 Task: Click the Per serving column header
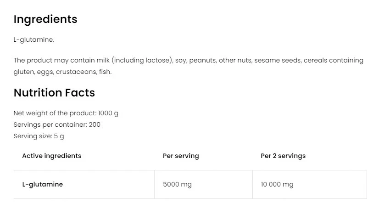(181, 156)
